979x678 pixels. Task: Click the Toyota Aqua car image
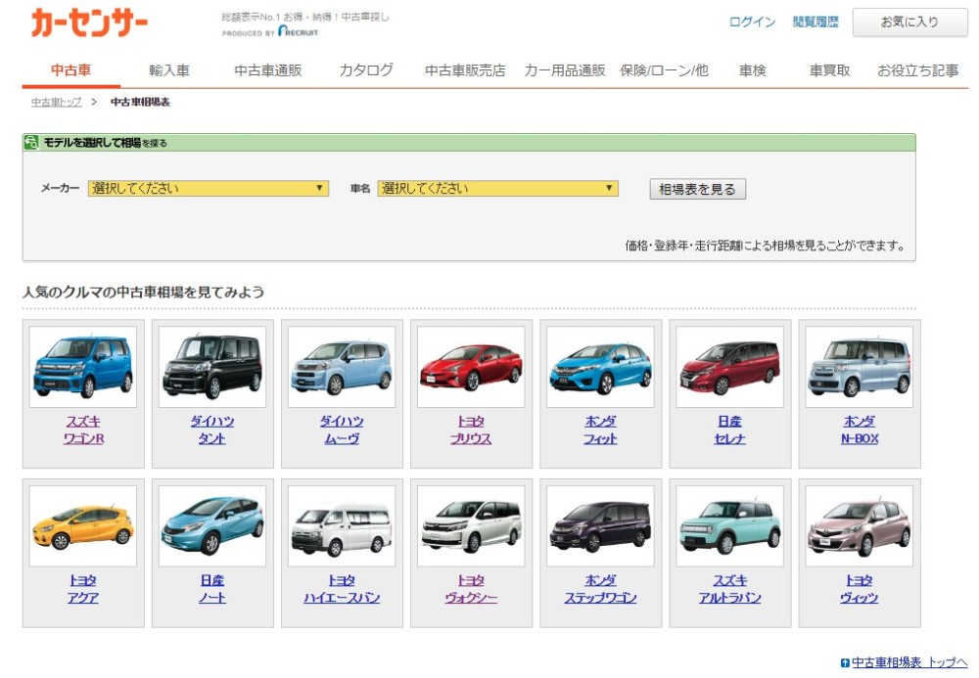(83, 525)
